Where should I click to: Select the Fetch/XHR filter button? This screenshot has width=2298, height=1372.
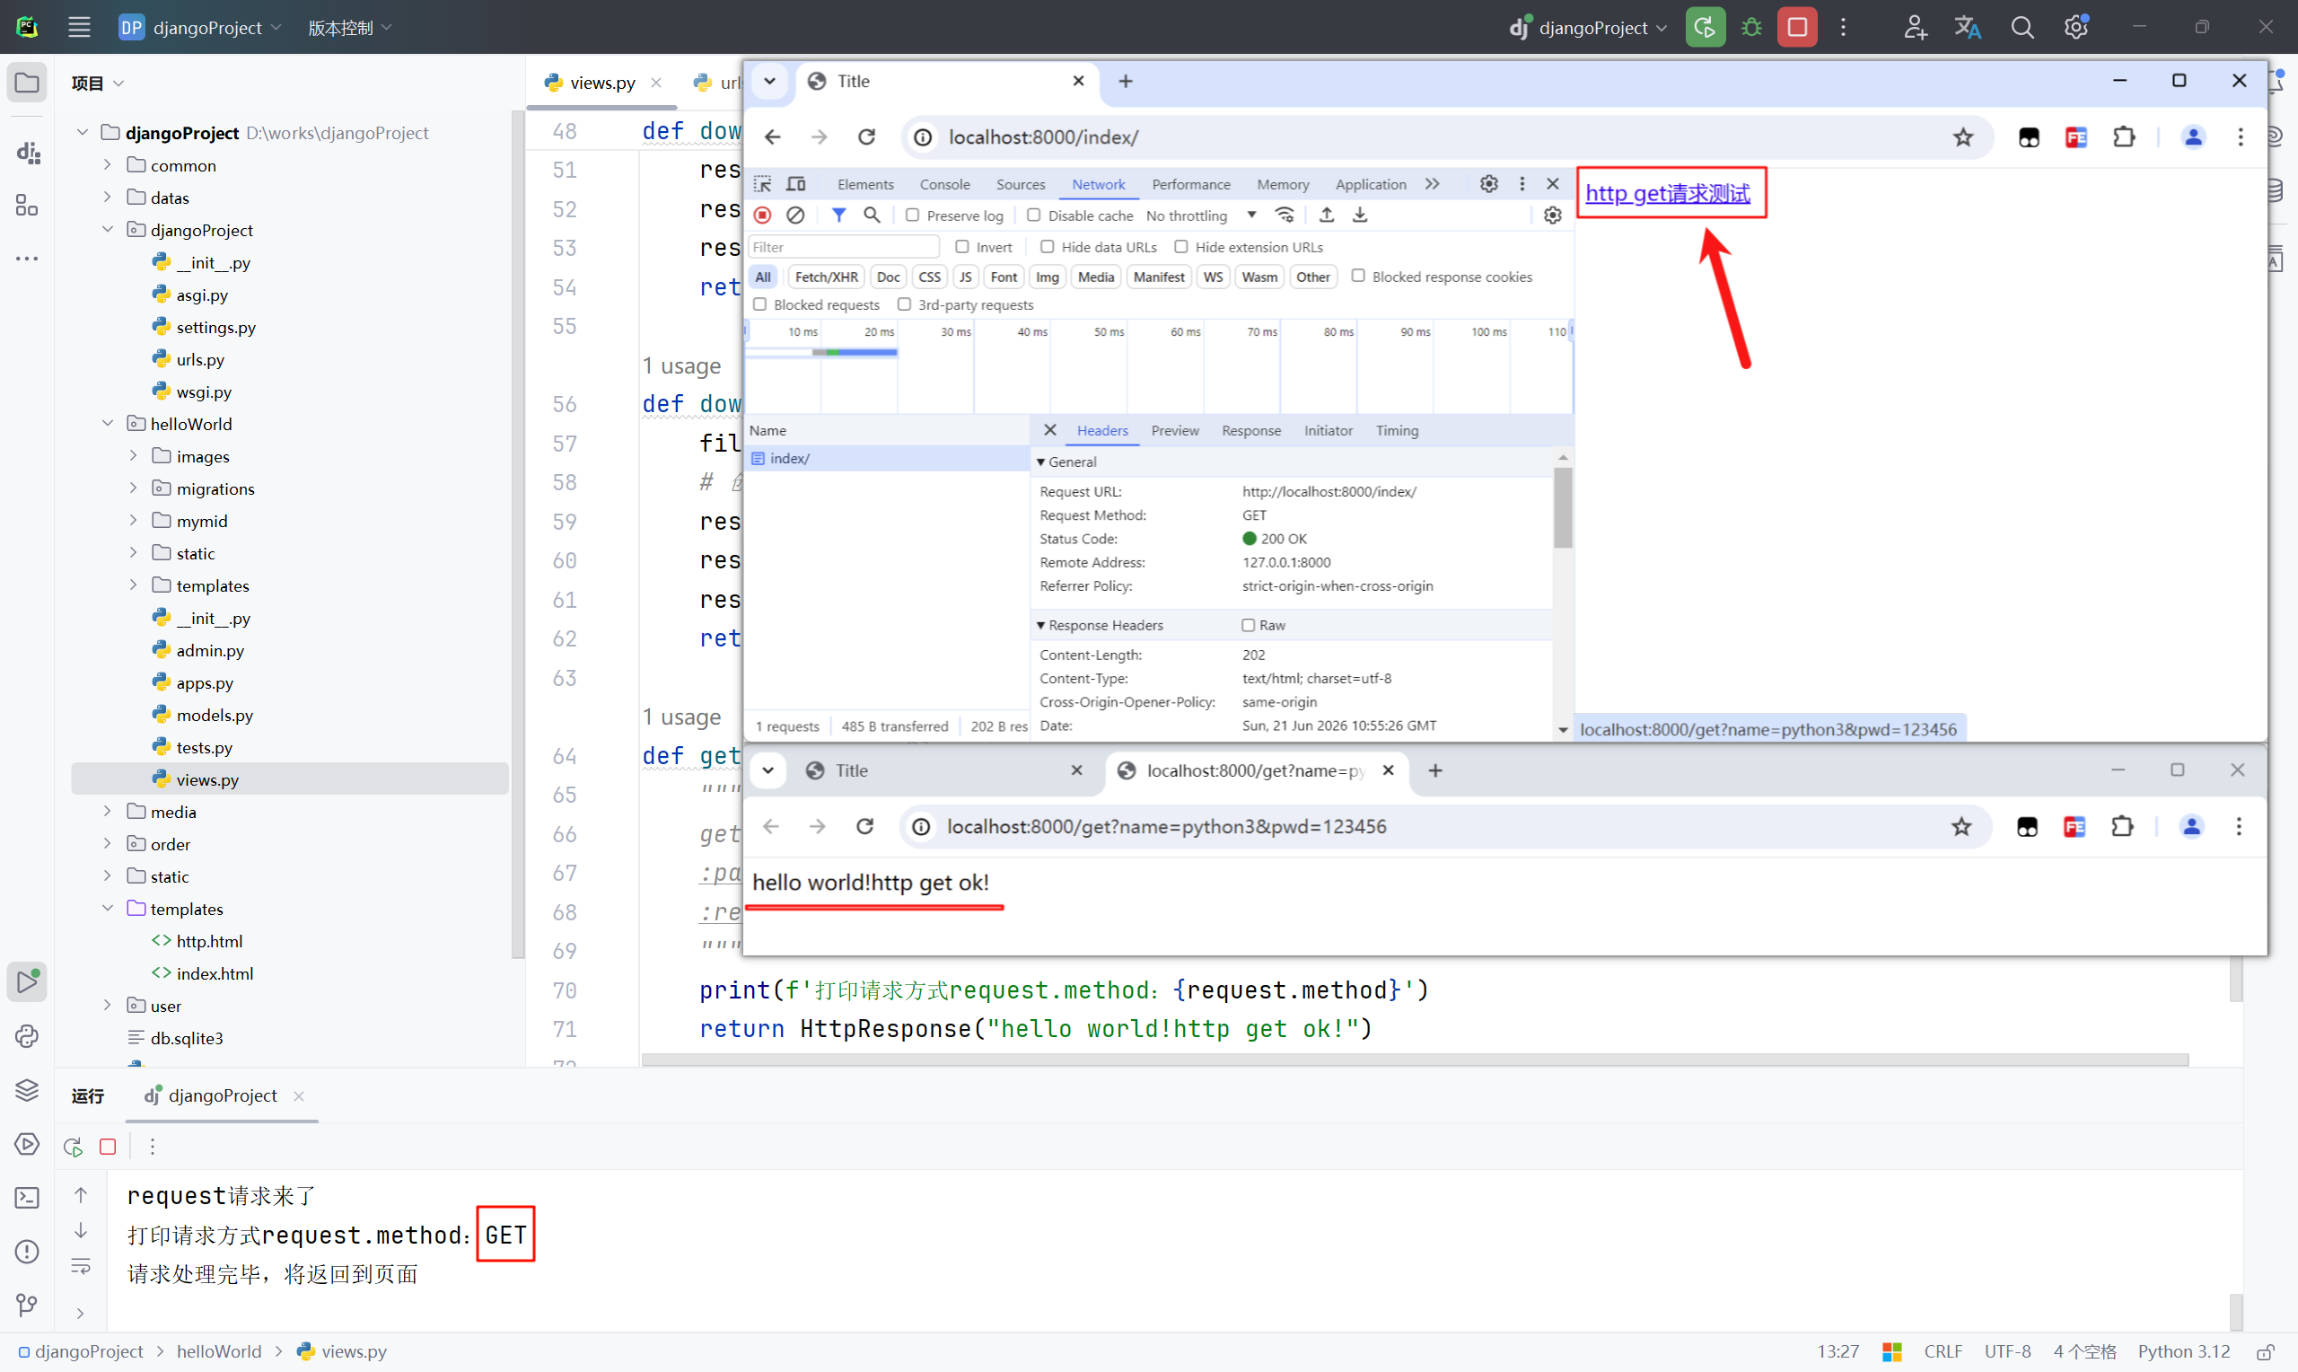[825, 277]
